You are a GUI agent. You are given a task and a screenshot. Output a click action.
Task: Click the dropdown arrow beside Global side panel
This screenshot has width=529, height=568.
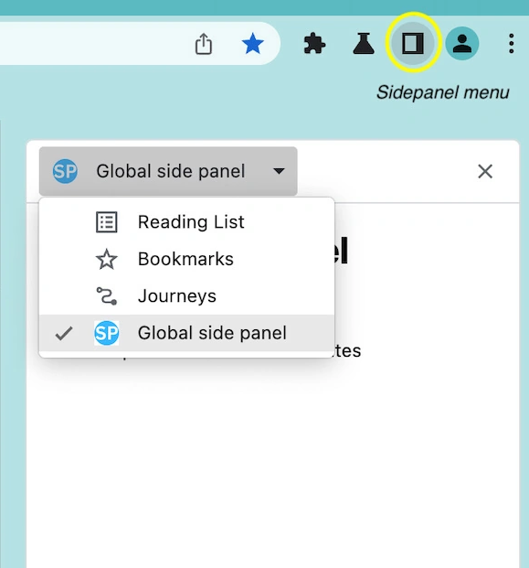(279, 171)
